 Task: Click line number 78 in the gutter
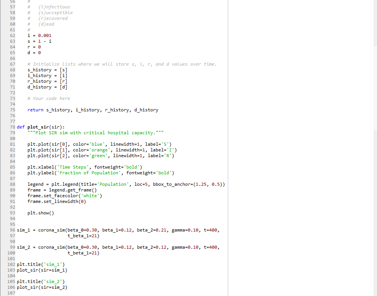(13, 127)
